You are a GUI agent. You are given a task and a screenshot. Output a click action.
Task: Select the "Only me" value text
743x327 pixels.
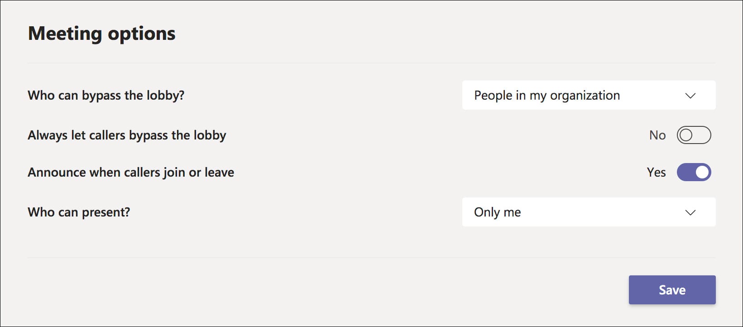click(x=497, y=212)
